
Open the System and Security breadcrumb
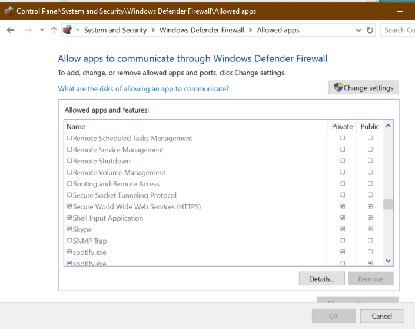coord(115,30)
